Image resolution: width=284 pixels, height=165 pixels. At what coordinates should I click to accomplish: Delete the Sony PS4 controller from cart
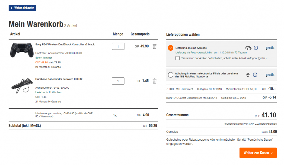155,47
